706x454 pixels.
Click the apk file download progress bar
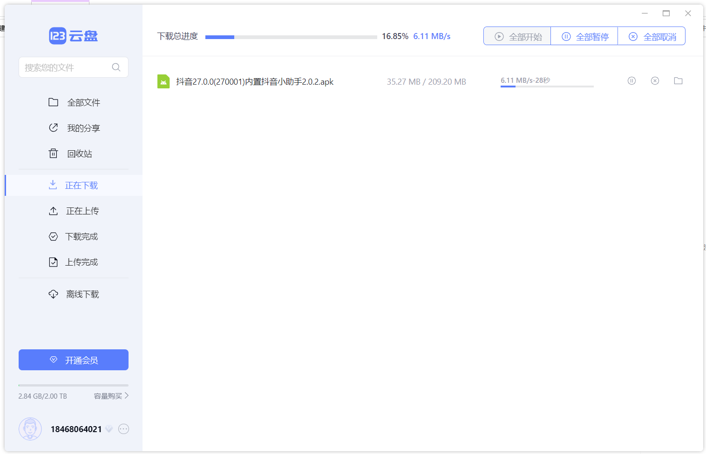point(547,87)
